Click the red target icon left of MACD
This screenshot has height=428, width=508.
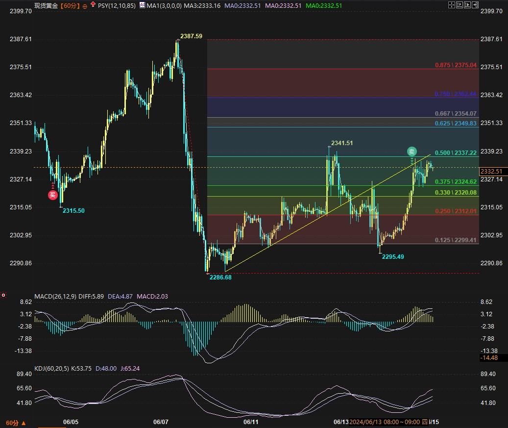click(3, 295)
